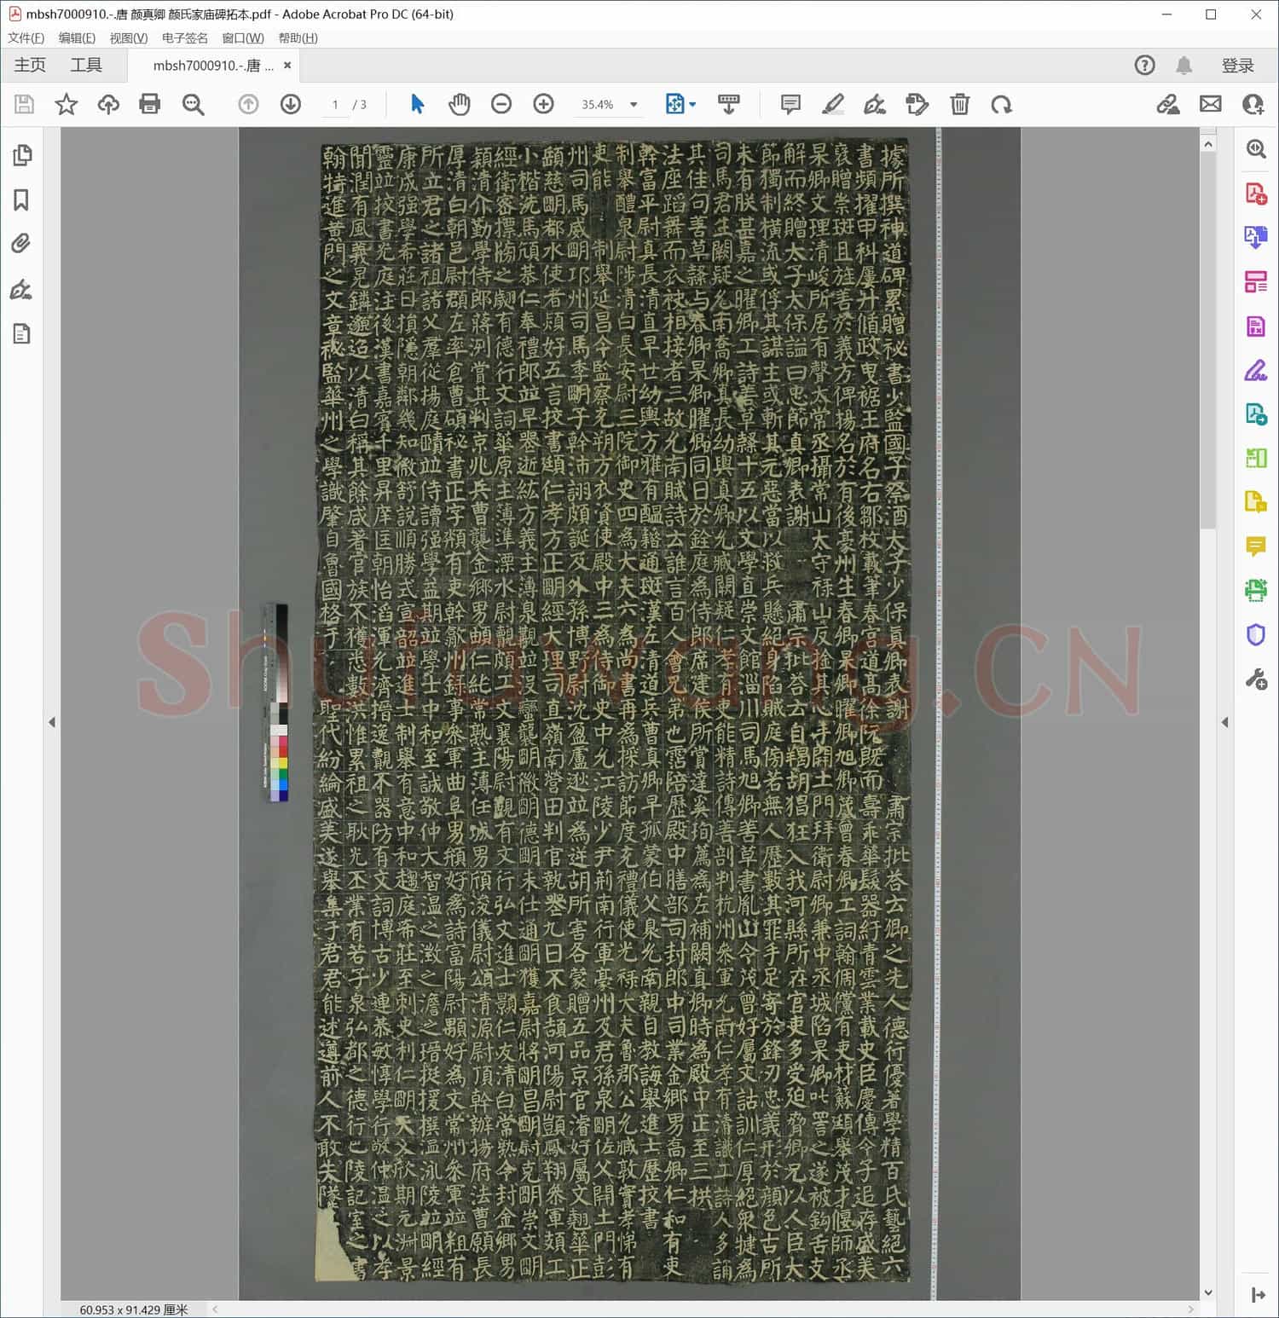1279x1318 pixels.
Task: Click the Zoom in plus icon
Action: click(x=543, y=104)
